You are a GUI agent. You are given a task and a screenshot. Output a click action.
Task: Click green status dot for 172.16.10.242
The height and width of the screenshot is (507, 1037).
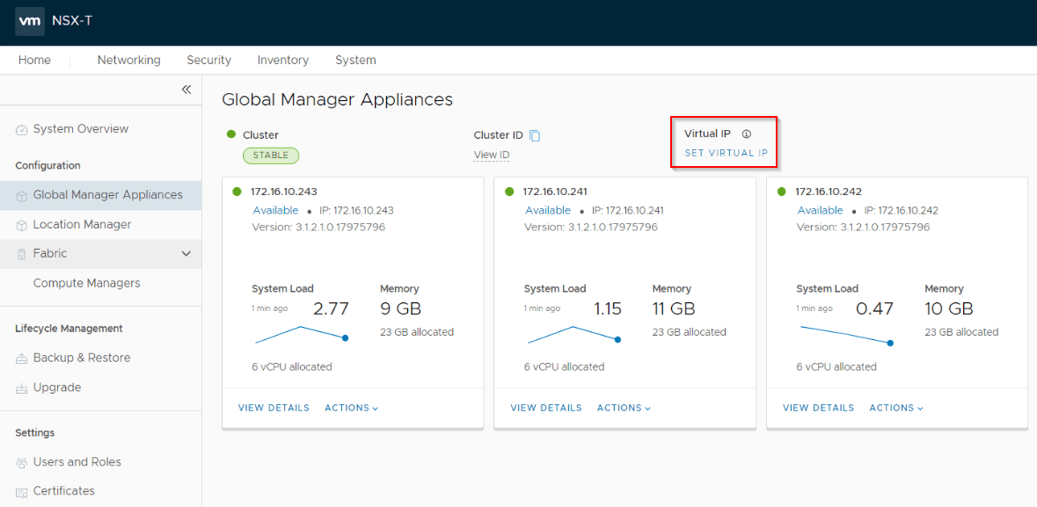[x=782, y=192]
